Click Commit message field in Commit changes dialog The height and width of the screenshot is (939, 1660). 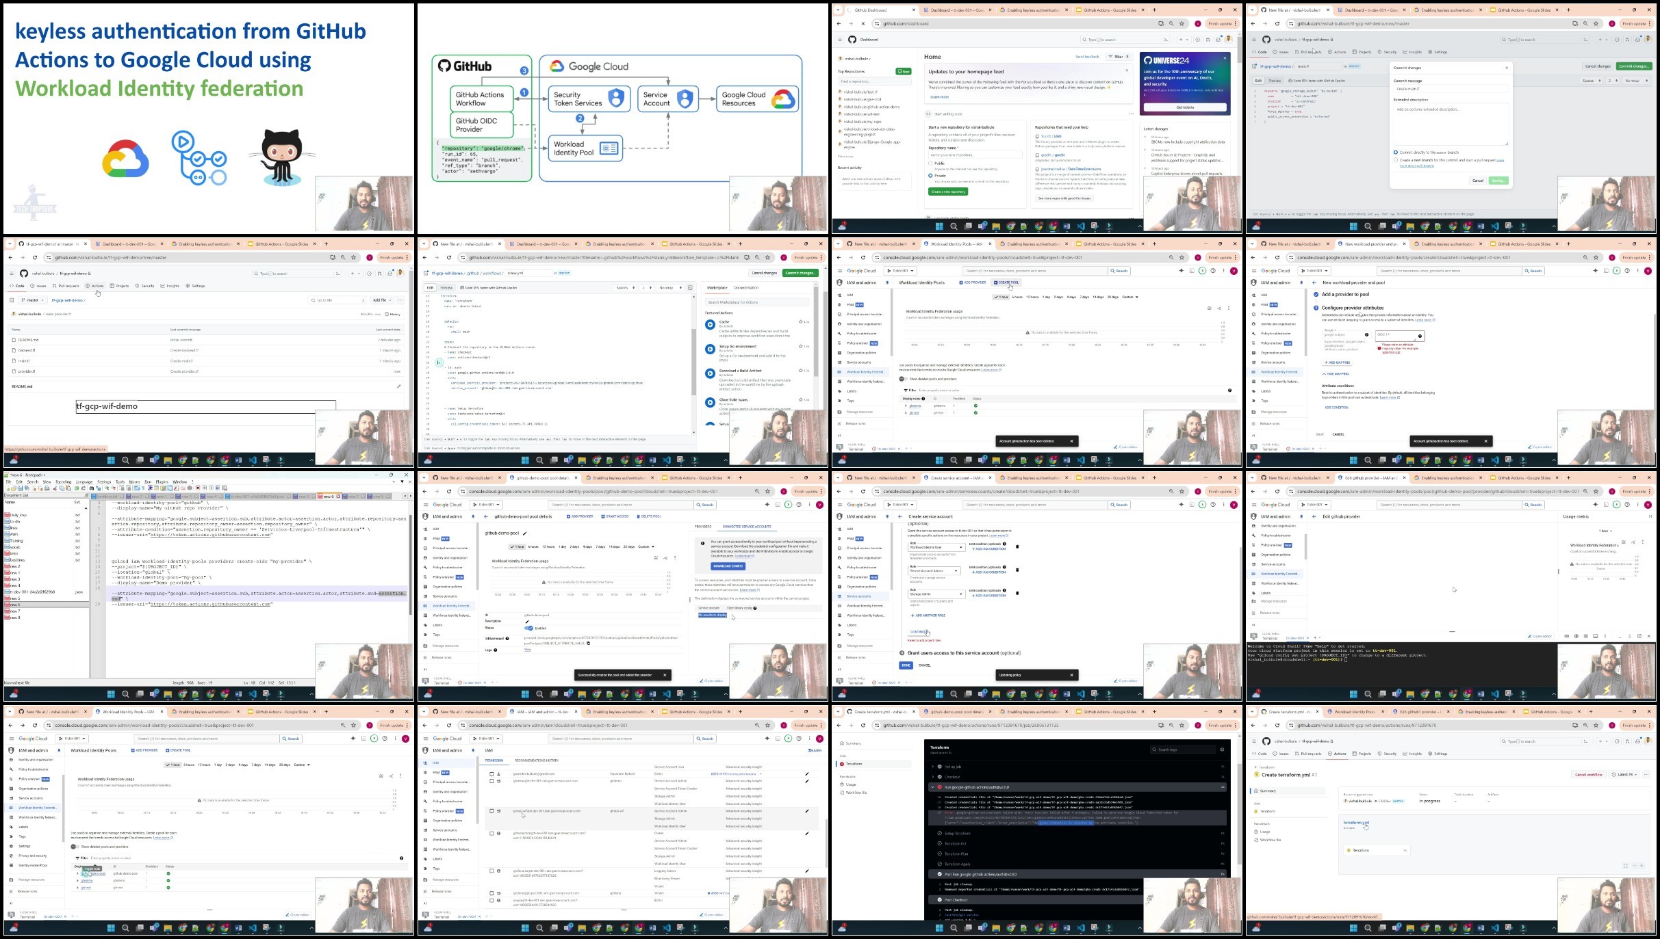tap(1451, 89)
